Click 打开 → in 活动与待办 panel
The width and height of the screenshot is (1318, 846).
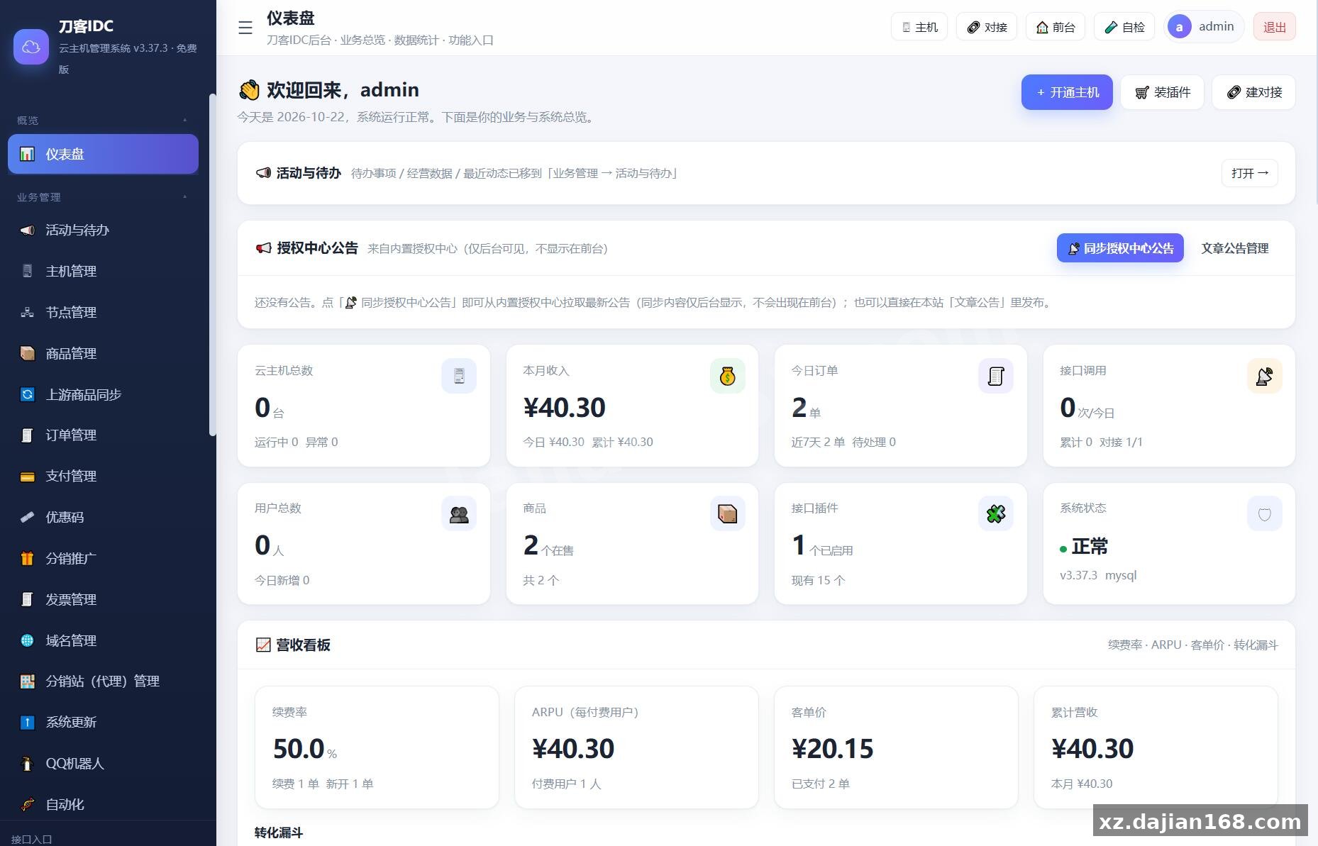(1250, 173)
